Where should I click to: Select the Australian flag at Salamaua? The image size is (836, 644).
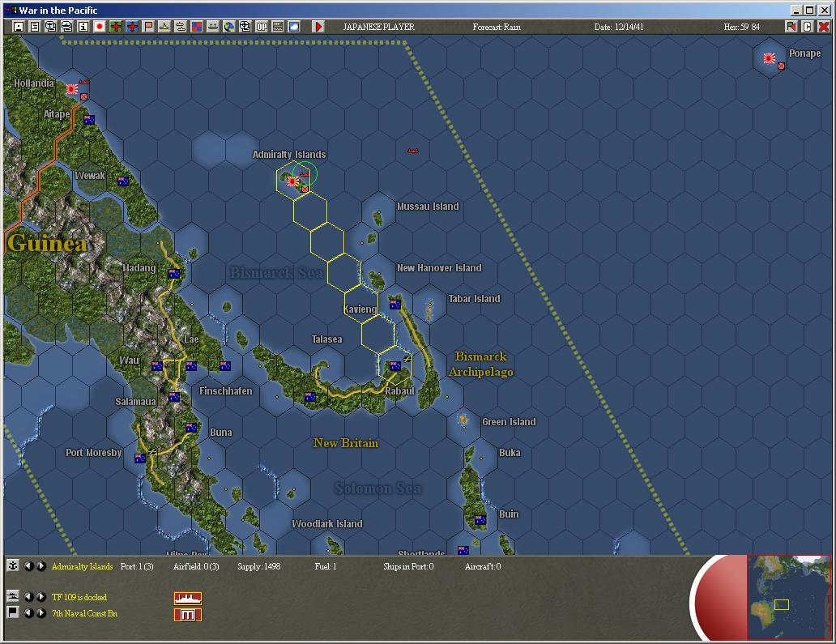coord(174,397)
